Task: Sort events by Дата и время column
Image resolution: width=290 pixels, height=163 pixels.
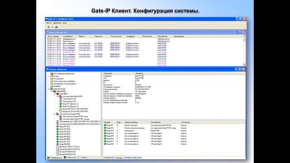Action: [54, 36]
